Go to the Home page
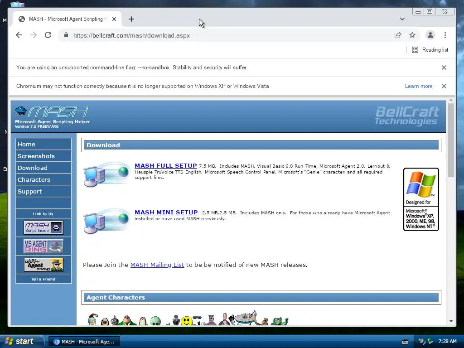 pyautogui.click(x=43, y=144)
